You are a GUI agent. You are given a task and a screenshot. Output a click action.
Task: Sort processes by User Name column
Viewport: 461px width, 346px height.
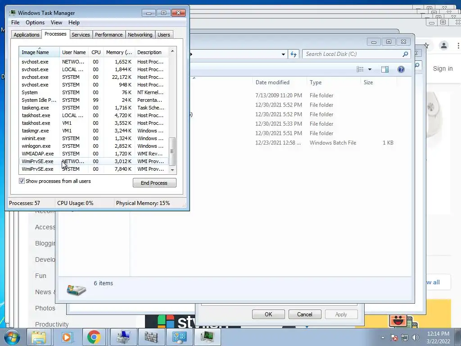coord(74,52)
